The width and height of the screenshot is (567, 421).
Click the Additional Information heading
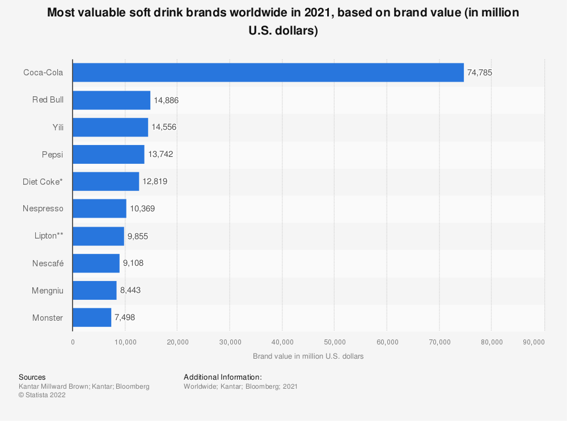point(223,377)
